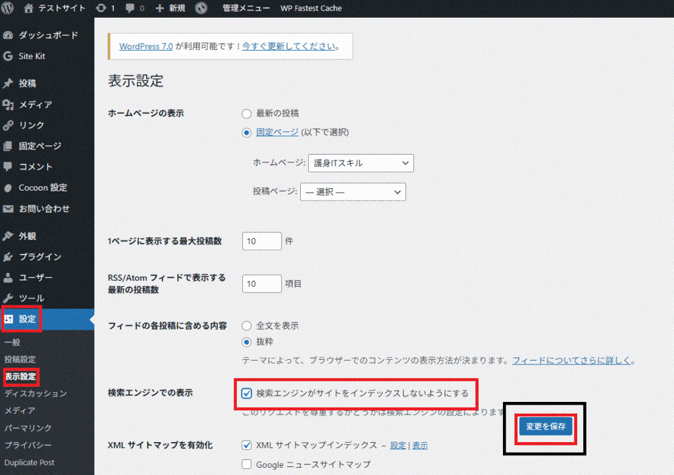Image resolution: width=674 pixels, height=475 pixels.
Task: Open the updates icon in admin bar
Action: pos(101,8)
